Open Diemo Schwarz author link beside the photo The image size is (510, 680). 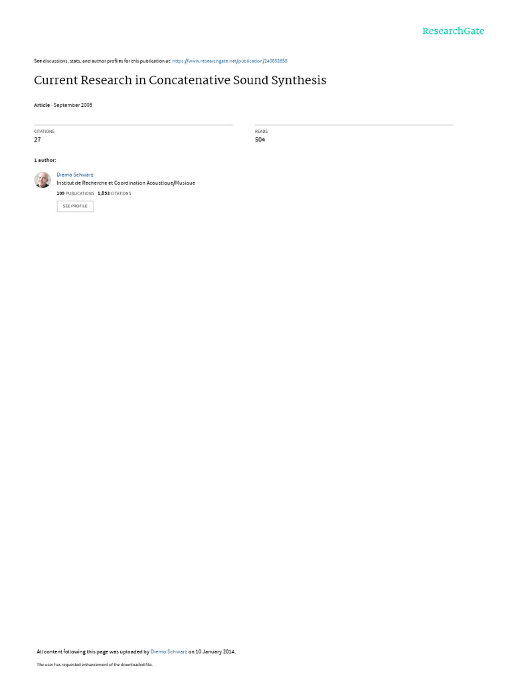(75, 175)
